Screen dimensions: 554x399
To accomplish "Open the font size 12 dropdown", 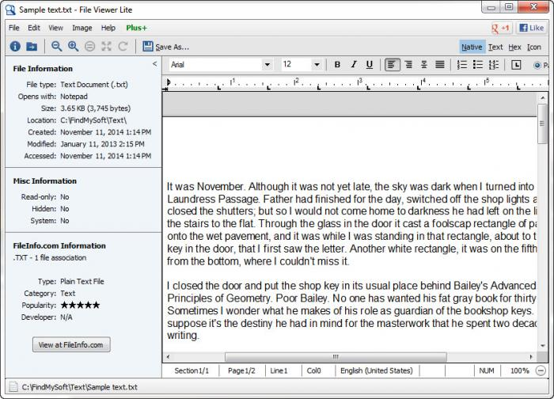I will (x=317, y=65).
